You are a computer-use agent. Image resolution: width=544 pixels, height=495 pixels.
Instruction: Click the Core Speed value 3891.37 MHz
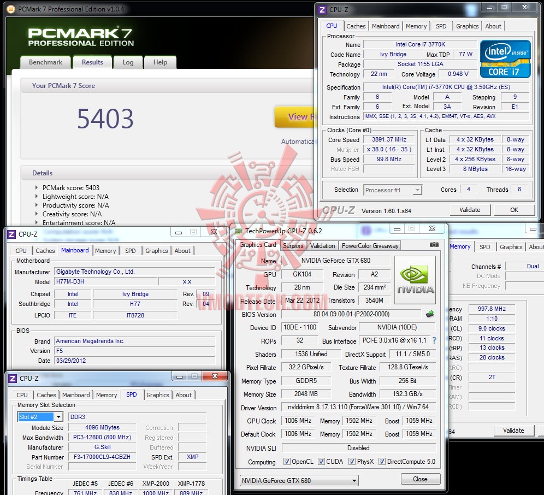pos(389,139)
